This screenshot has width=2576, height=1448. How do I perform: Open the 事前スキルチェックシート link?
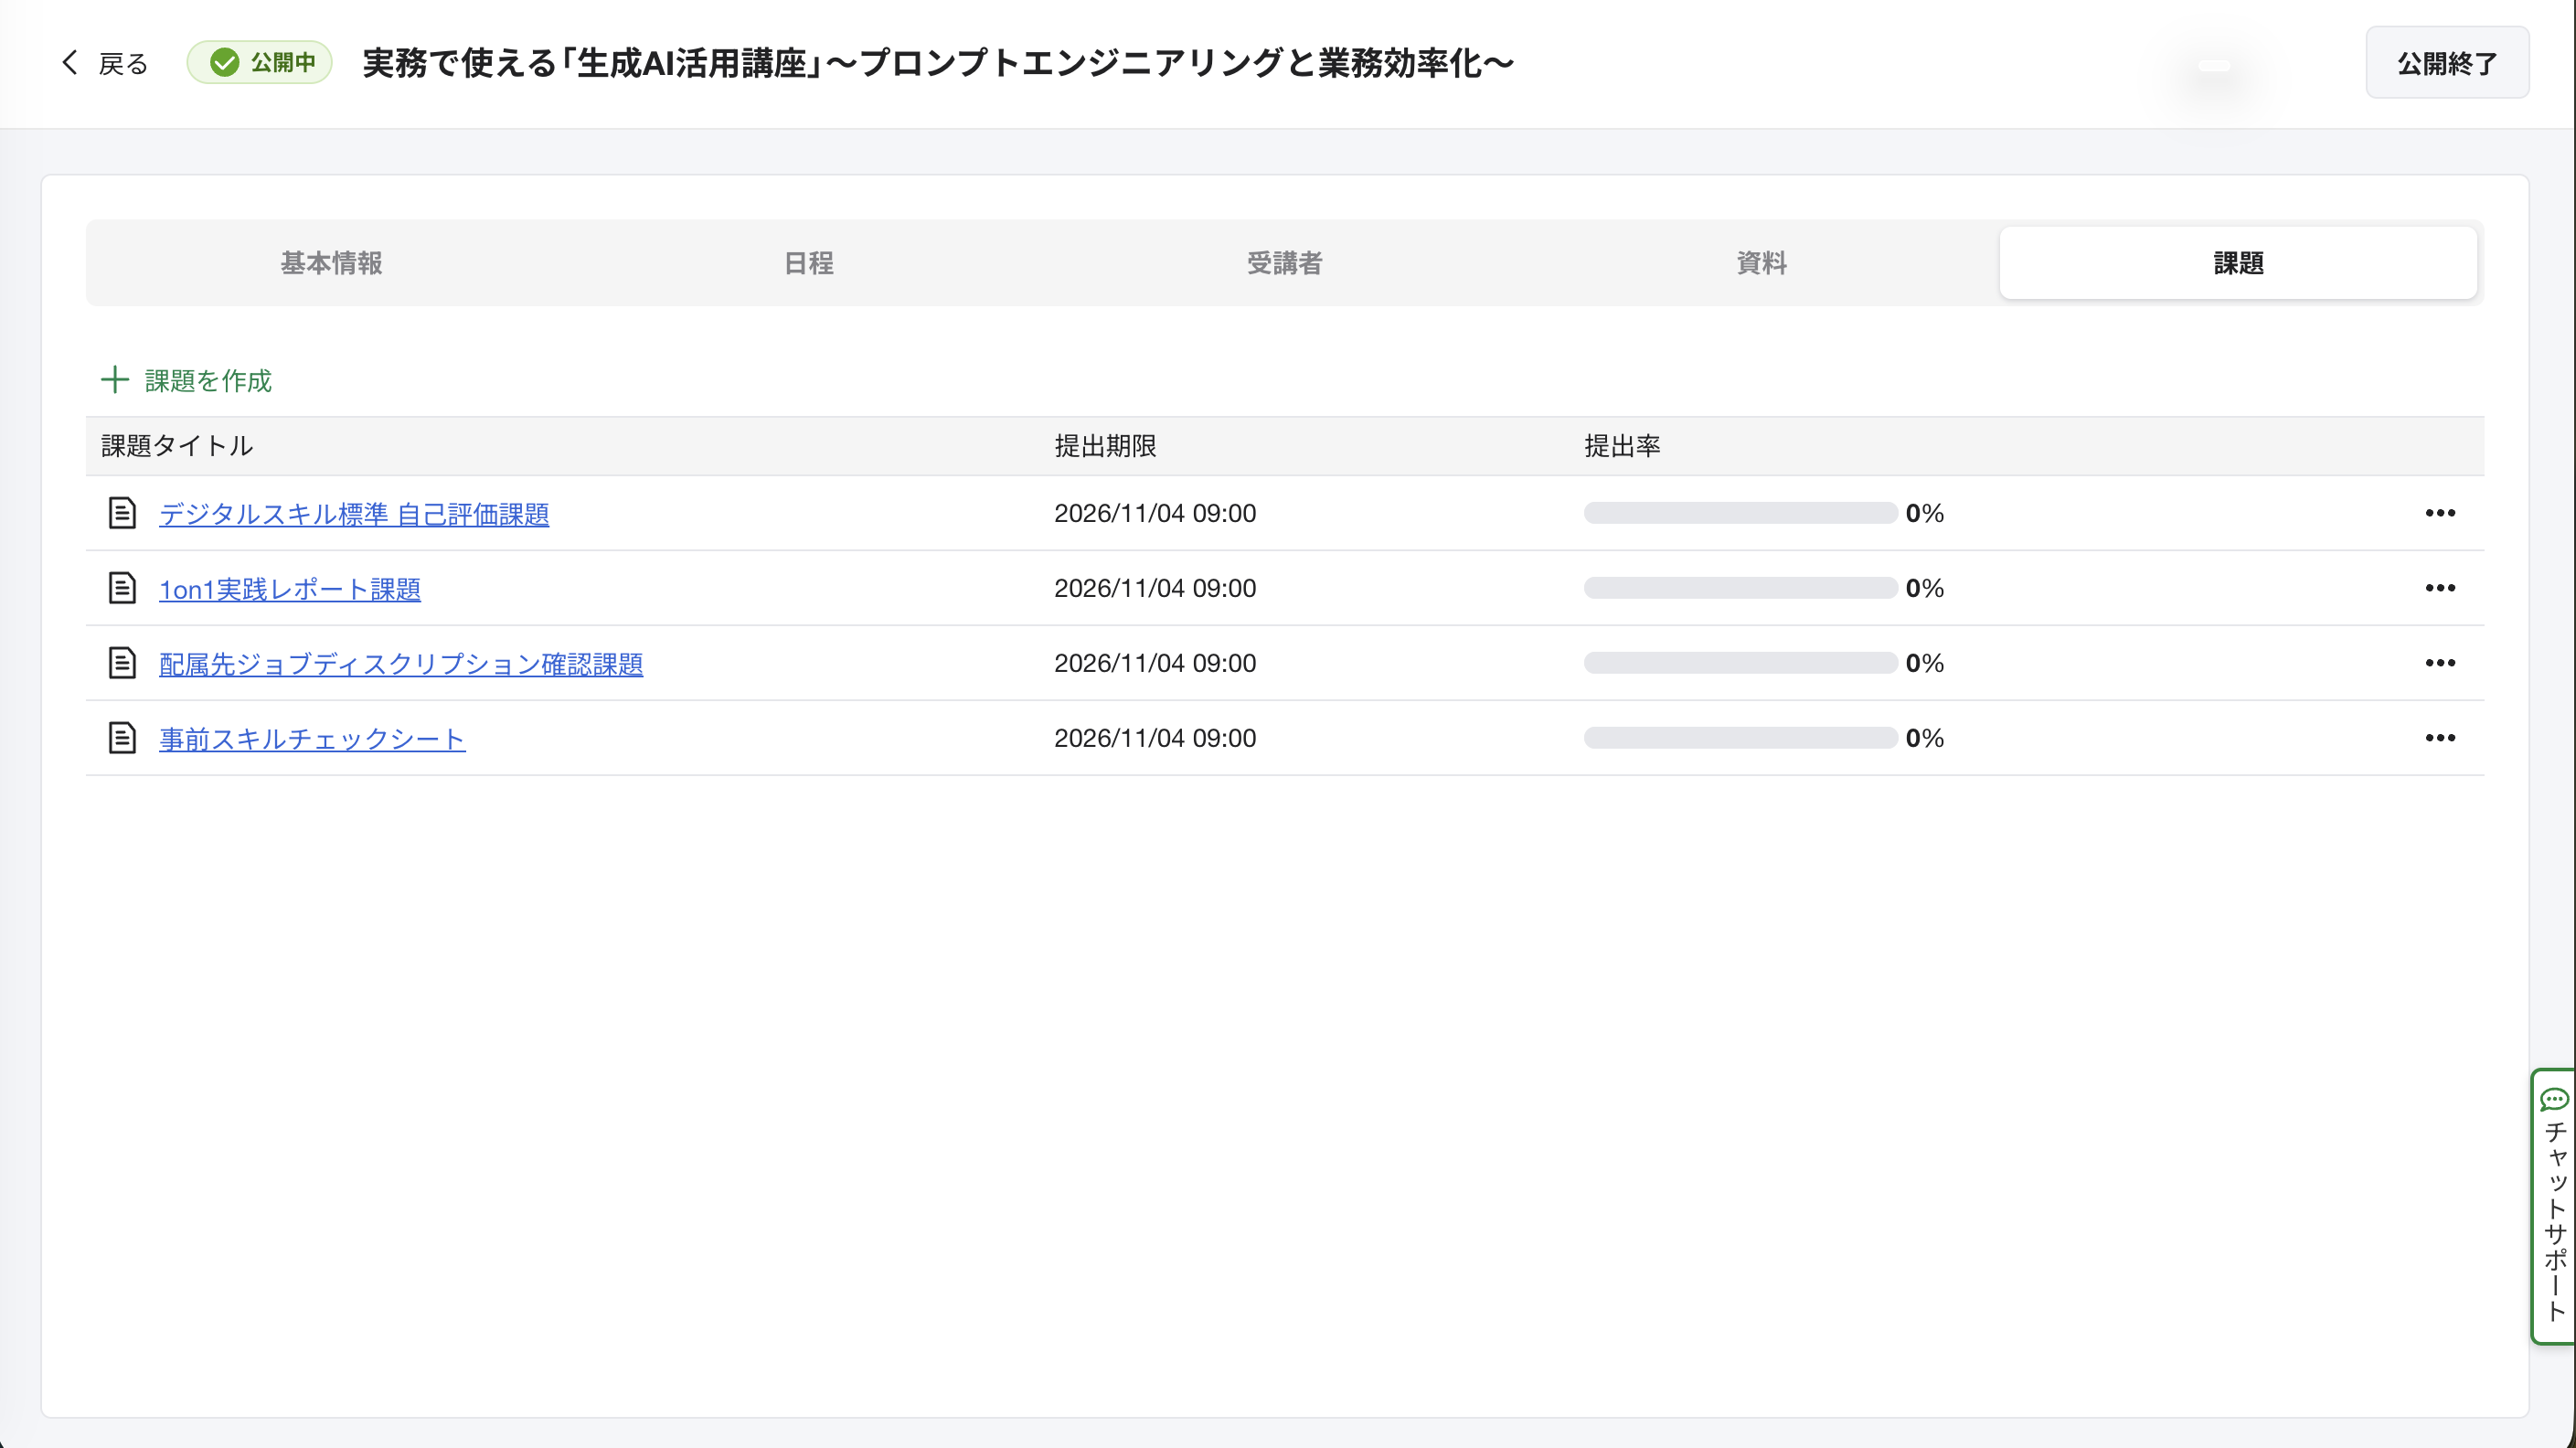(x=312, y=739)
